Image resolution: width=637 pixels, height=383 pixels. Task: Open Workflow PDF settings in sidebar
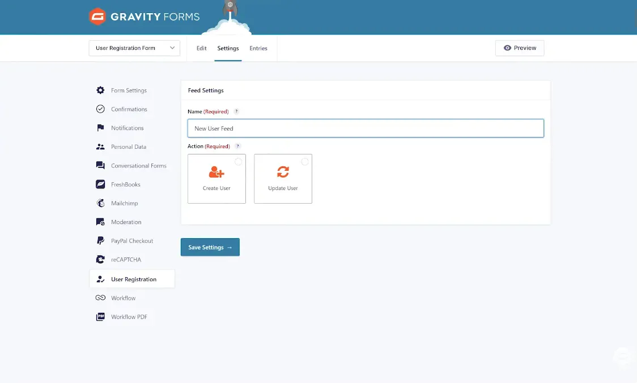pyautogui.click(x=129, y=317)
